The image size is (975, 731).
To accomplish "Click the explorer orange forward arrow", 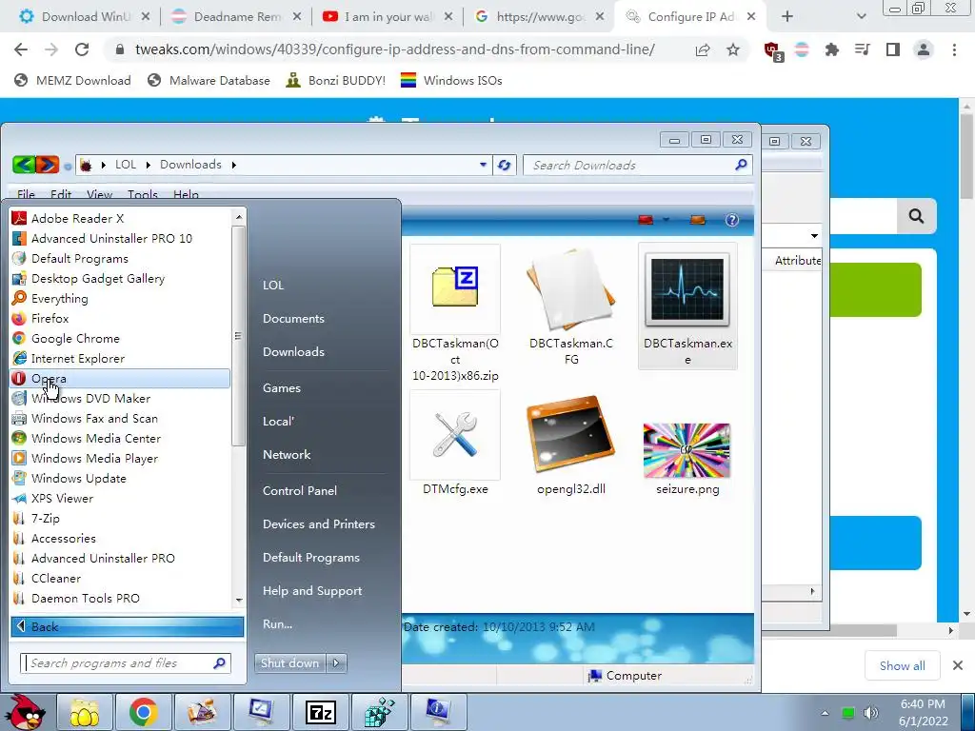I will [48, 165].
